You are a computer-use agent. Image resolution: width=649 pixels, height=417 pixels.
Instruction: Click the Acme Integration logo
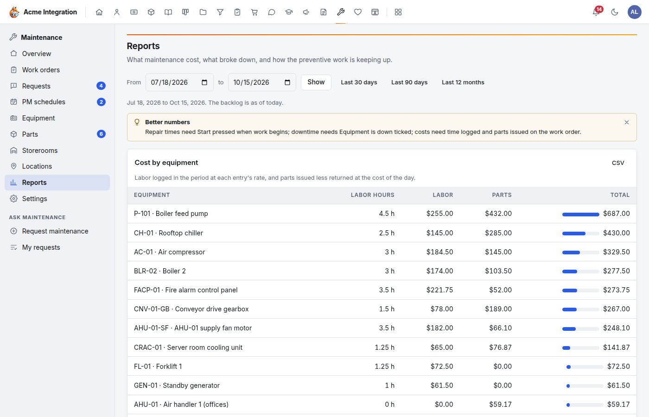pos(43,12)
